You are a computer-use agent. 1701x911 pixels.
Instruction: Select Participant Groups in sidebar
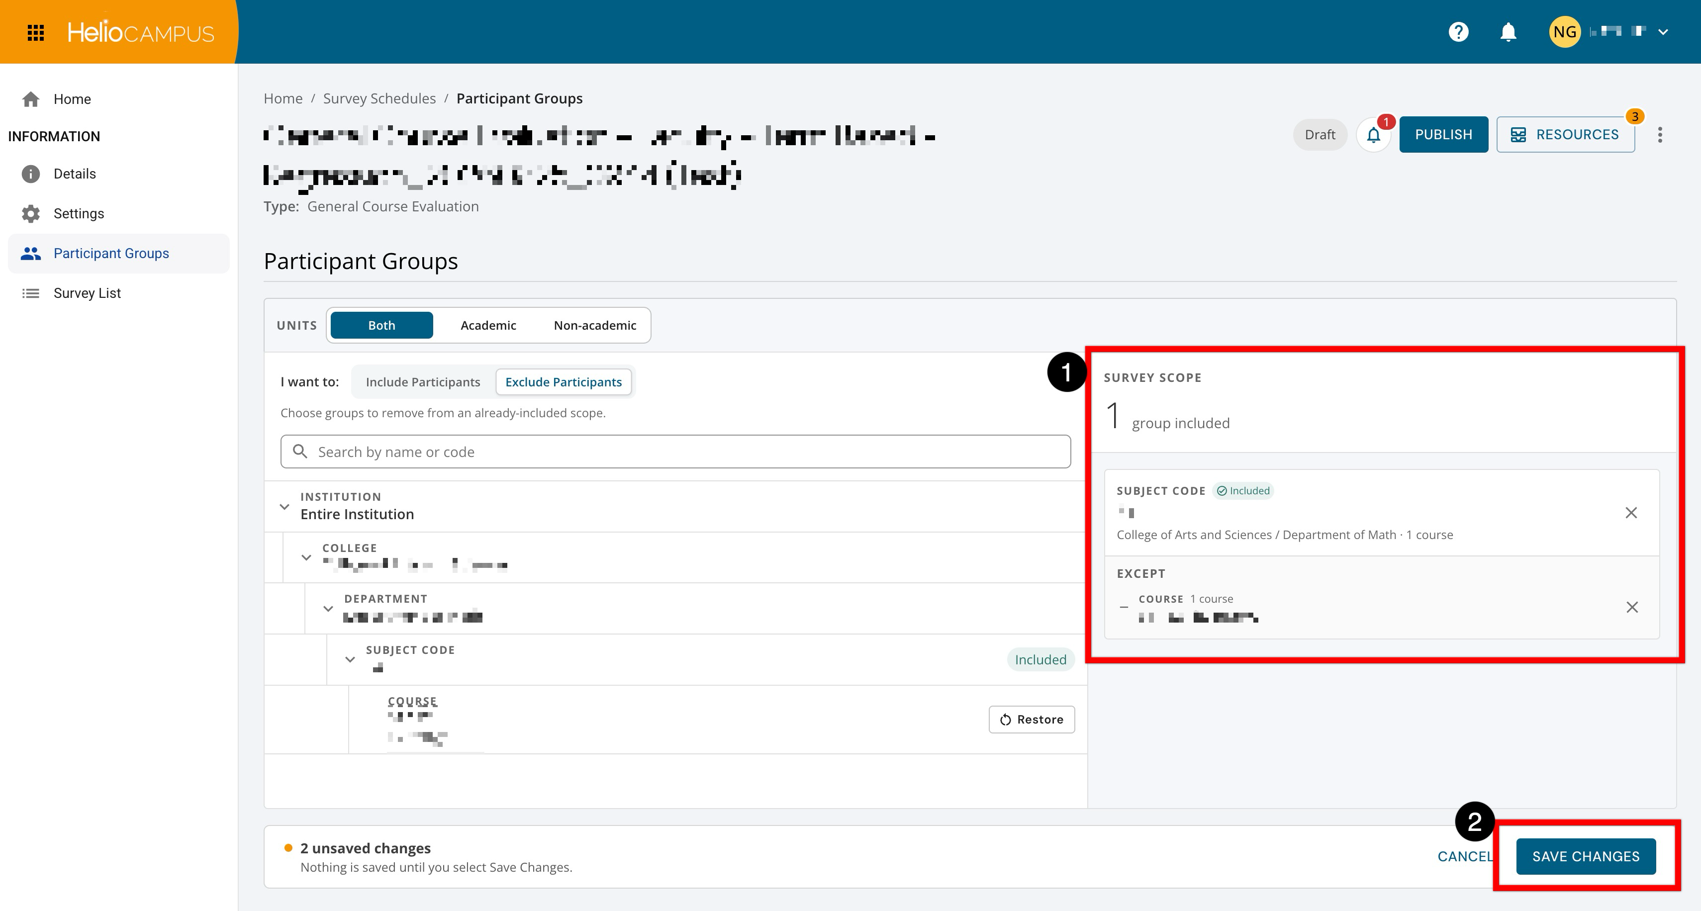click(119, 254)
